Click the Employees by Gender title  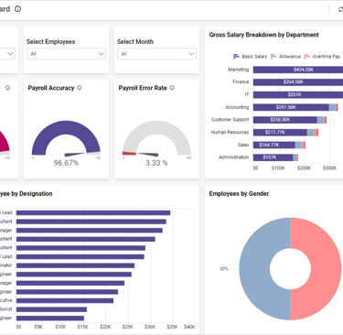coord(239,194)
